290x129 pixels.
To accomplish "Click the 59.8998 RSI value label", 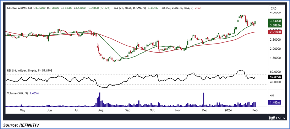I will click(274, 78).
